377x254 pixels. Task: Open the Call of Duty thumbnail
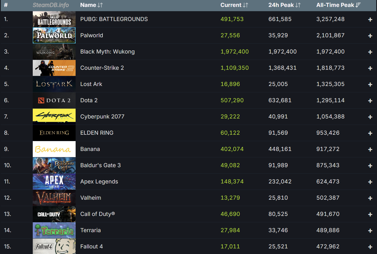coord(54,214)
